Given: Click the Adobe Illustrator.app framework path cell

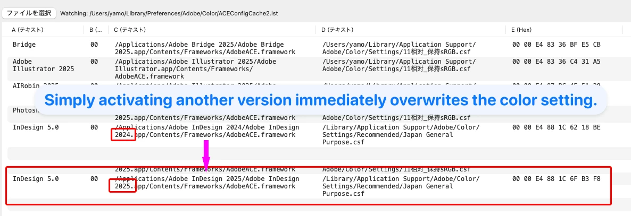Looking at the screenshot, I should pos(195,68).
